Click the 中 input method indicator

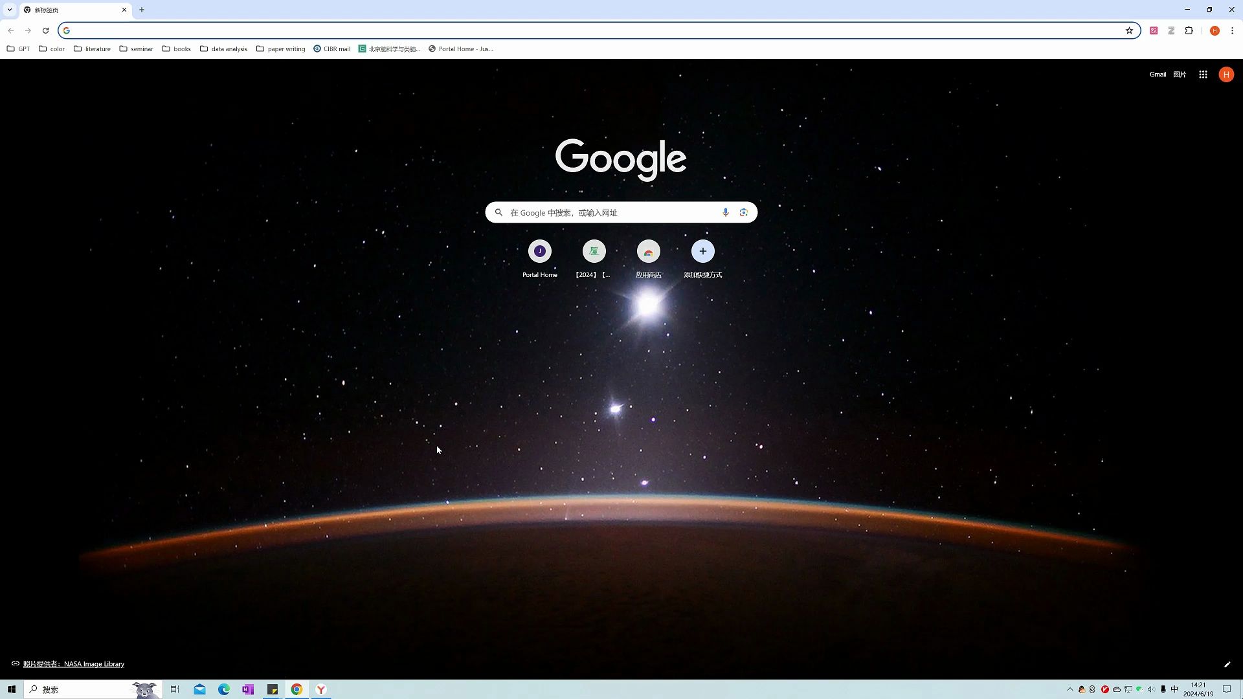[1174, 689]
